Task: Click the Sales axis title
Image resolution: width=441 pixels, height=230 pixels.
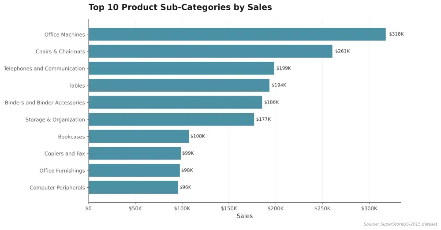Action: 245,216
